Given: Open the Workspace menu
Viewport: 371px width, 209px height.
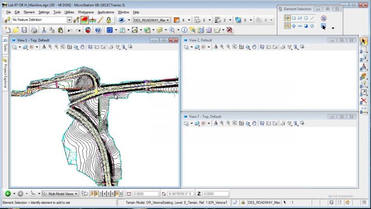Looking at the screenshot, I should 86,12.
